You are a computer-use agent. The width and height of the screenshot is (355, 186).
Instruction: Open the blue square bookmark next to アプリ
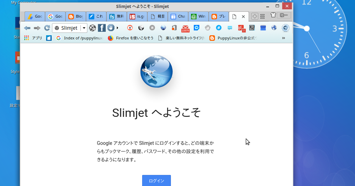(x=49, y=38)
